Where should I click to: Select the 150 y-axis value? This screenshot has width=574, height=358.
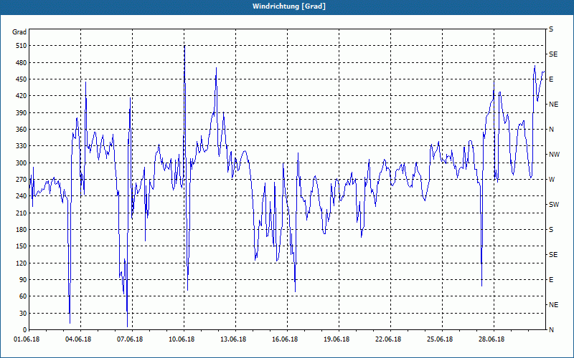(22, 246)
